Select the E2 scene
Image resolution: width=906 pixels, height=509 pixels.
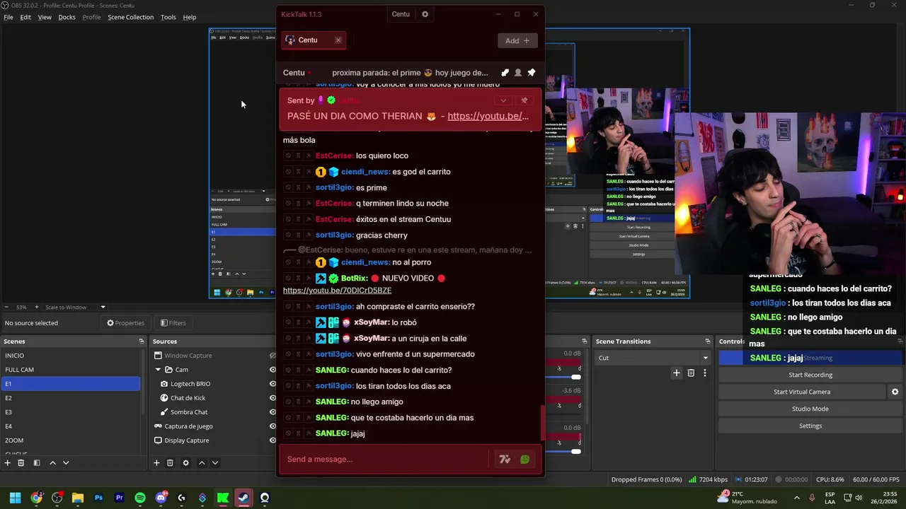(x=71, y=398)
